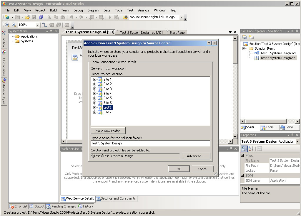Image resolution: width=301 pixels, height=216 pixels.
Task: Open the CSS Properties side panel
Action: point(4,63)
